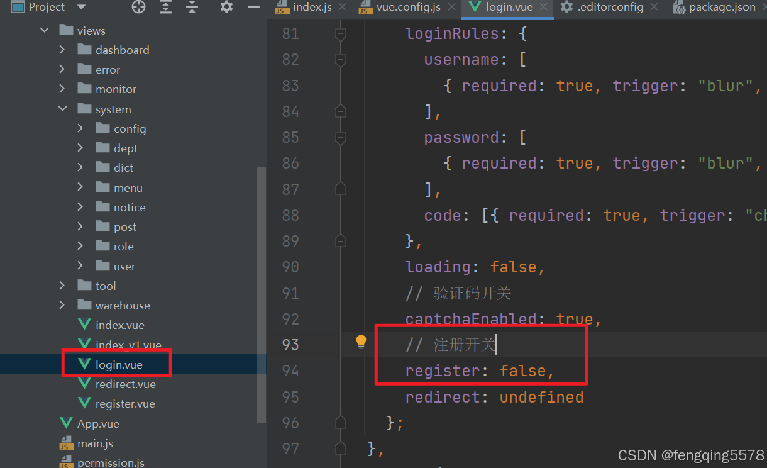Click the 'loading: false,' code line
The height and width of the screenshot is (468, 767).
point(475,267)
